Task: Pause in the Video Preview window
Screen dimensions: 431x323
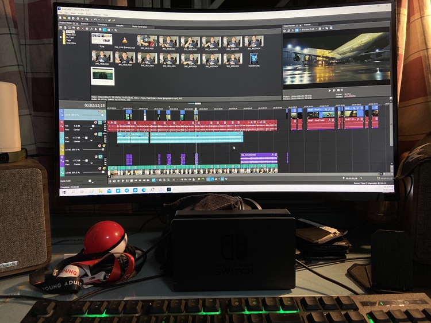Action: pyautogui.click(x=334, y=90)
